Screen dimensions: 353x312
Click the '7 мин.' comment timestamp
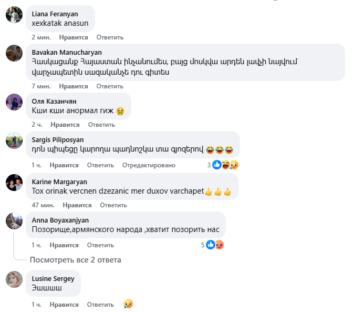(41, 86)
